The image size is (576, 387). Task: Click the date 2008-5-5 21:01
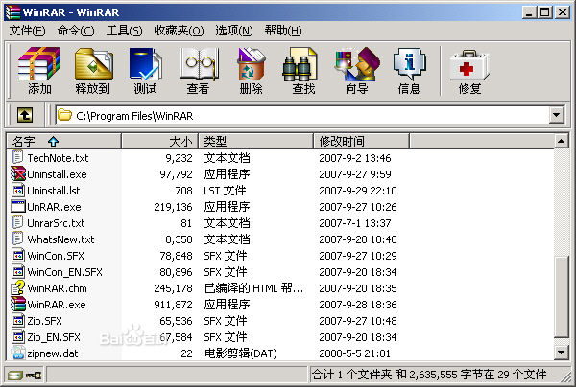click(x=354, y=353)
